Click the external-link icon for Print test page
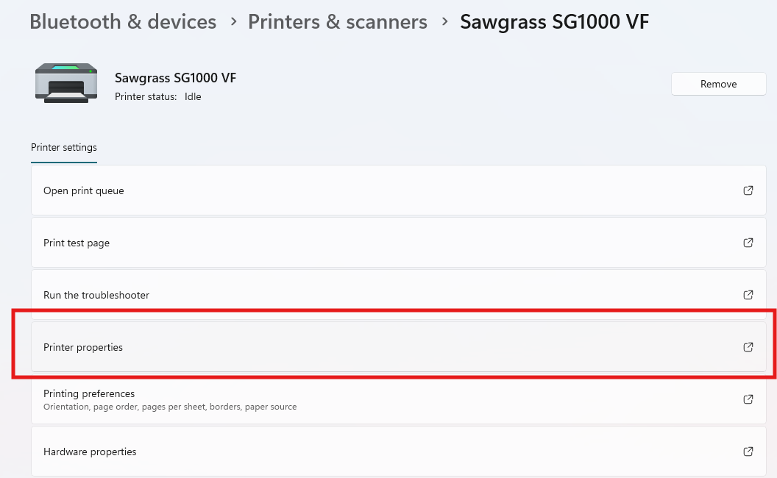The height and width of the screenshot is (478, 777). (748, 243)
